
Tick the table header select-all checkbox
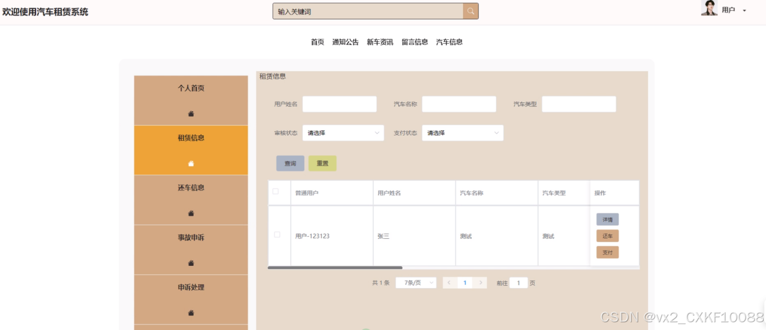pos(276,192)
